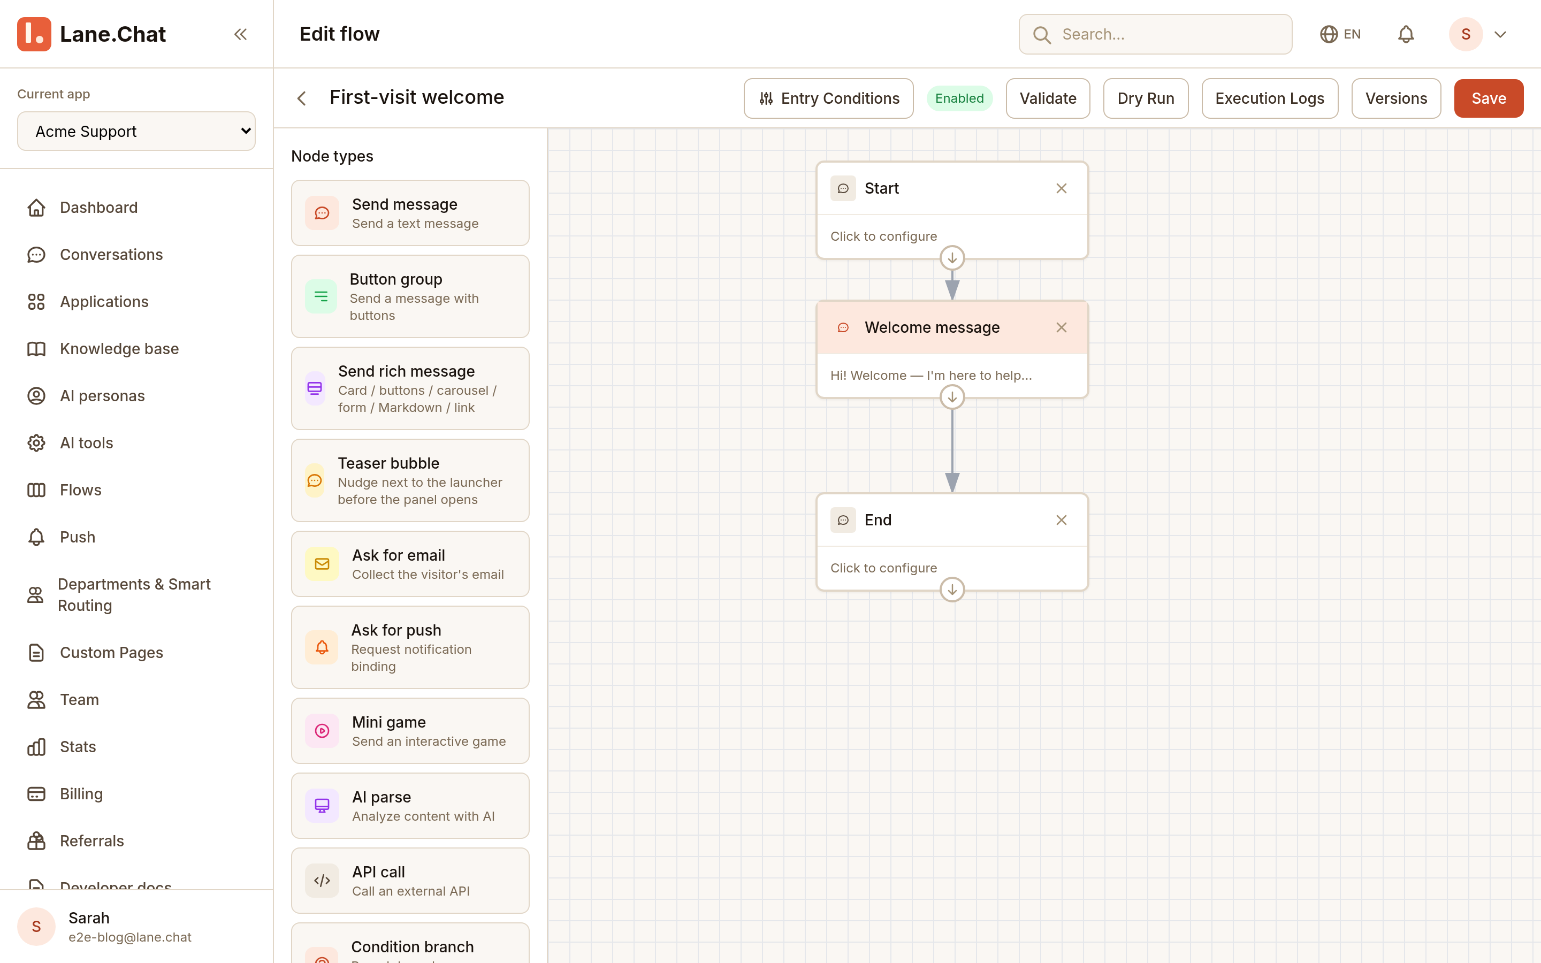
Task: Open the Welcome message preview text
Action: (930, 376)
